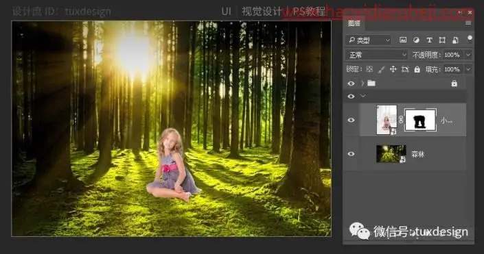Image resolution: width=484 pixels, height=254 pixels.
Task: Select the girl layer mask thumbnail
Action: (420, 119)
